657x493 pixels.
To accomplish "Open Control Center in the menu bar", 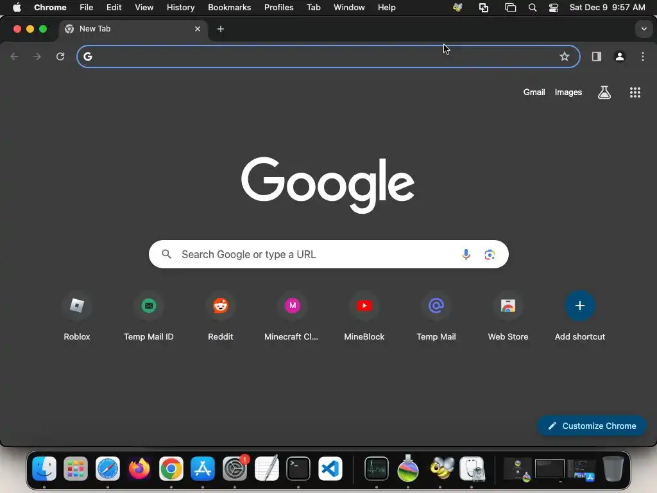I will coord(554,8).
